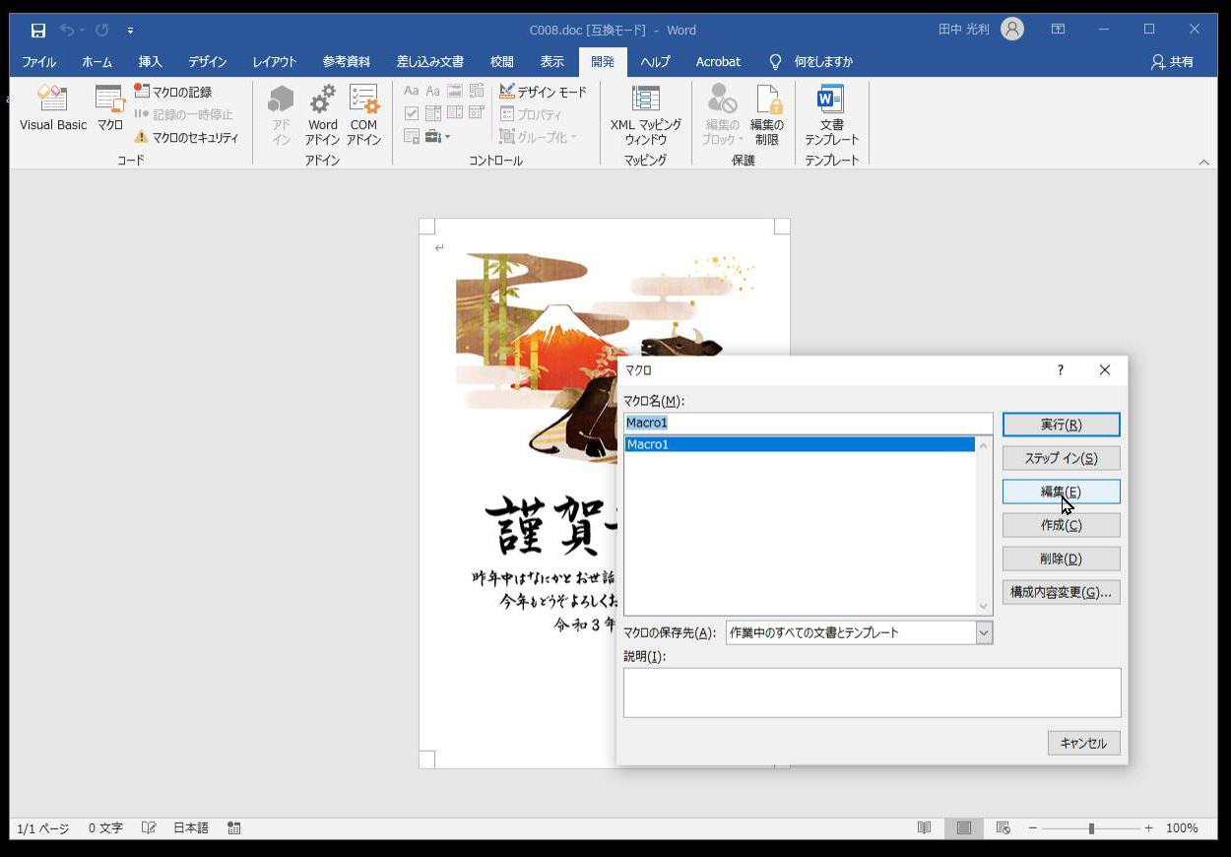The width and height of the screenshot is (1231, 857).
Task: Open the XML マッピング ウィンドウ
Action: coord(646,115)
